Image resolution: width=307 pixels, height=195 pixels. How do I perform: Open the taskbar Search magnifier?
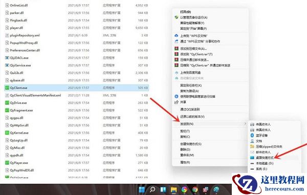pyautogui.click(x=152, y=189)
